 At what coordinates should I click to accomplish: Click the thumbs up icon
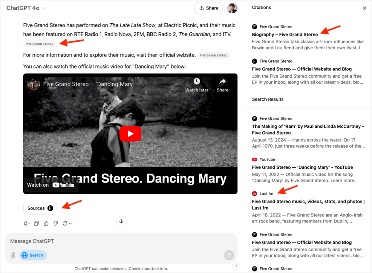(46, 223)
